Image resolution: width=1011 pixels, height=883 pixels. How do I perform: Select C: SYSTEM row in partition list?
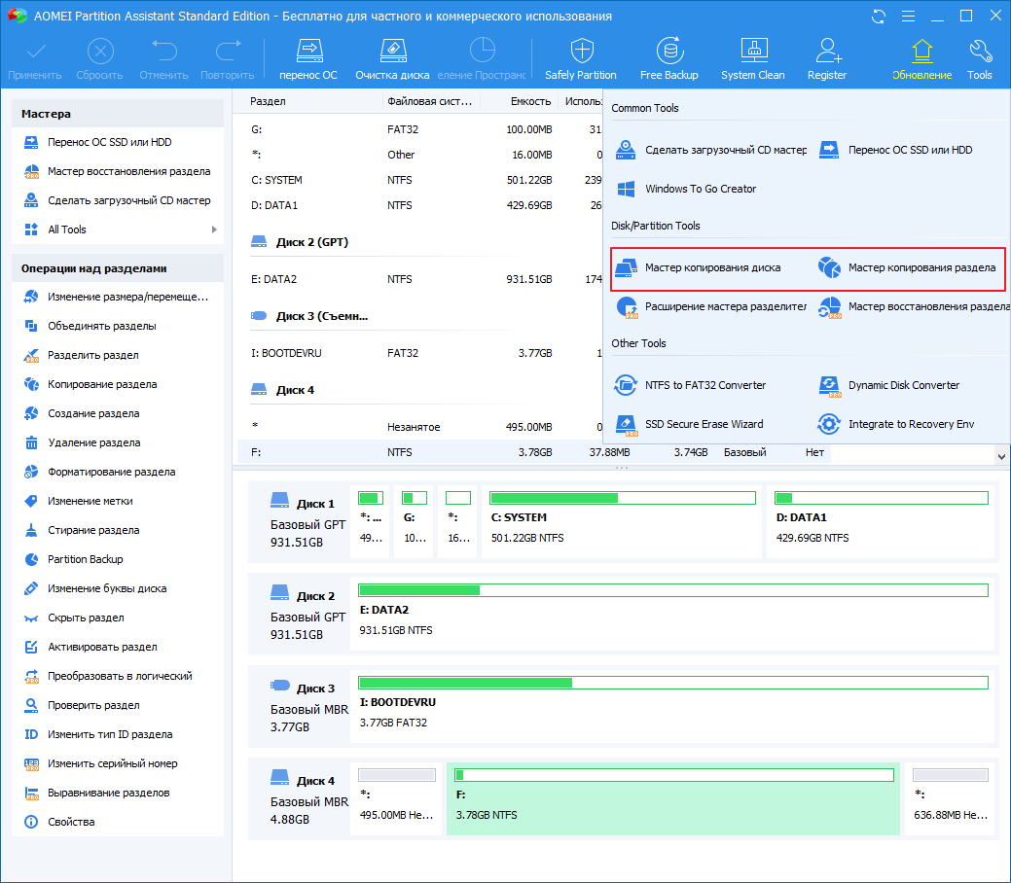coord(419,181)
